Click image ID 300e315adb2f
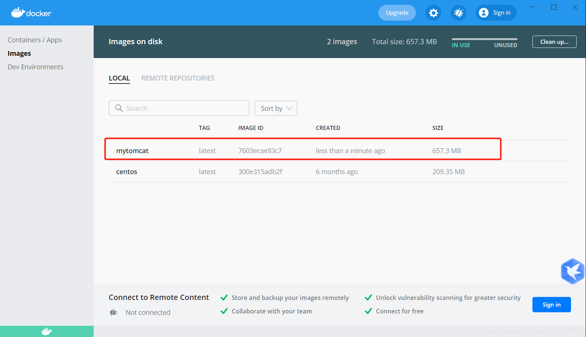Screen dimensions: 586x337 260,172
